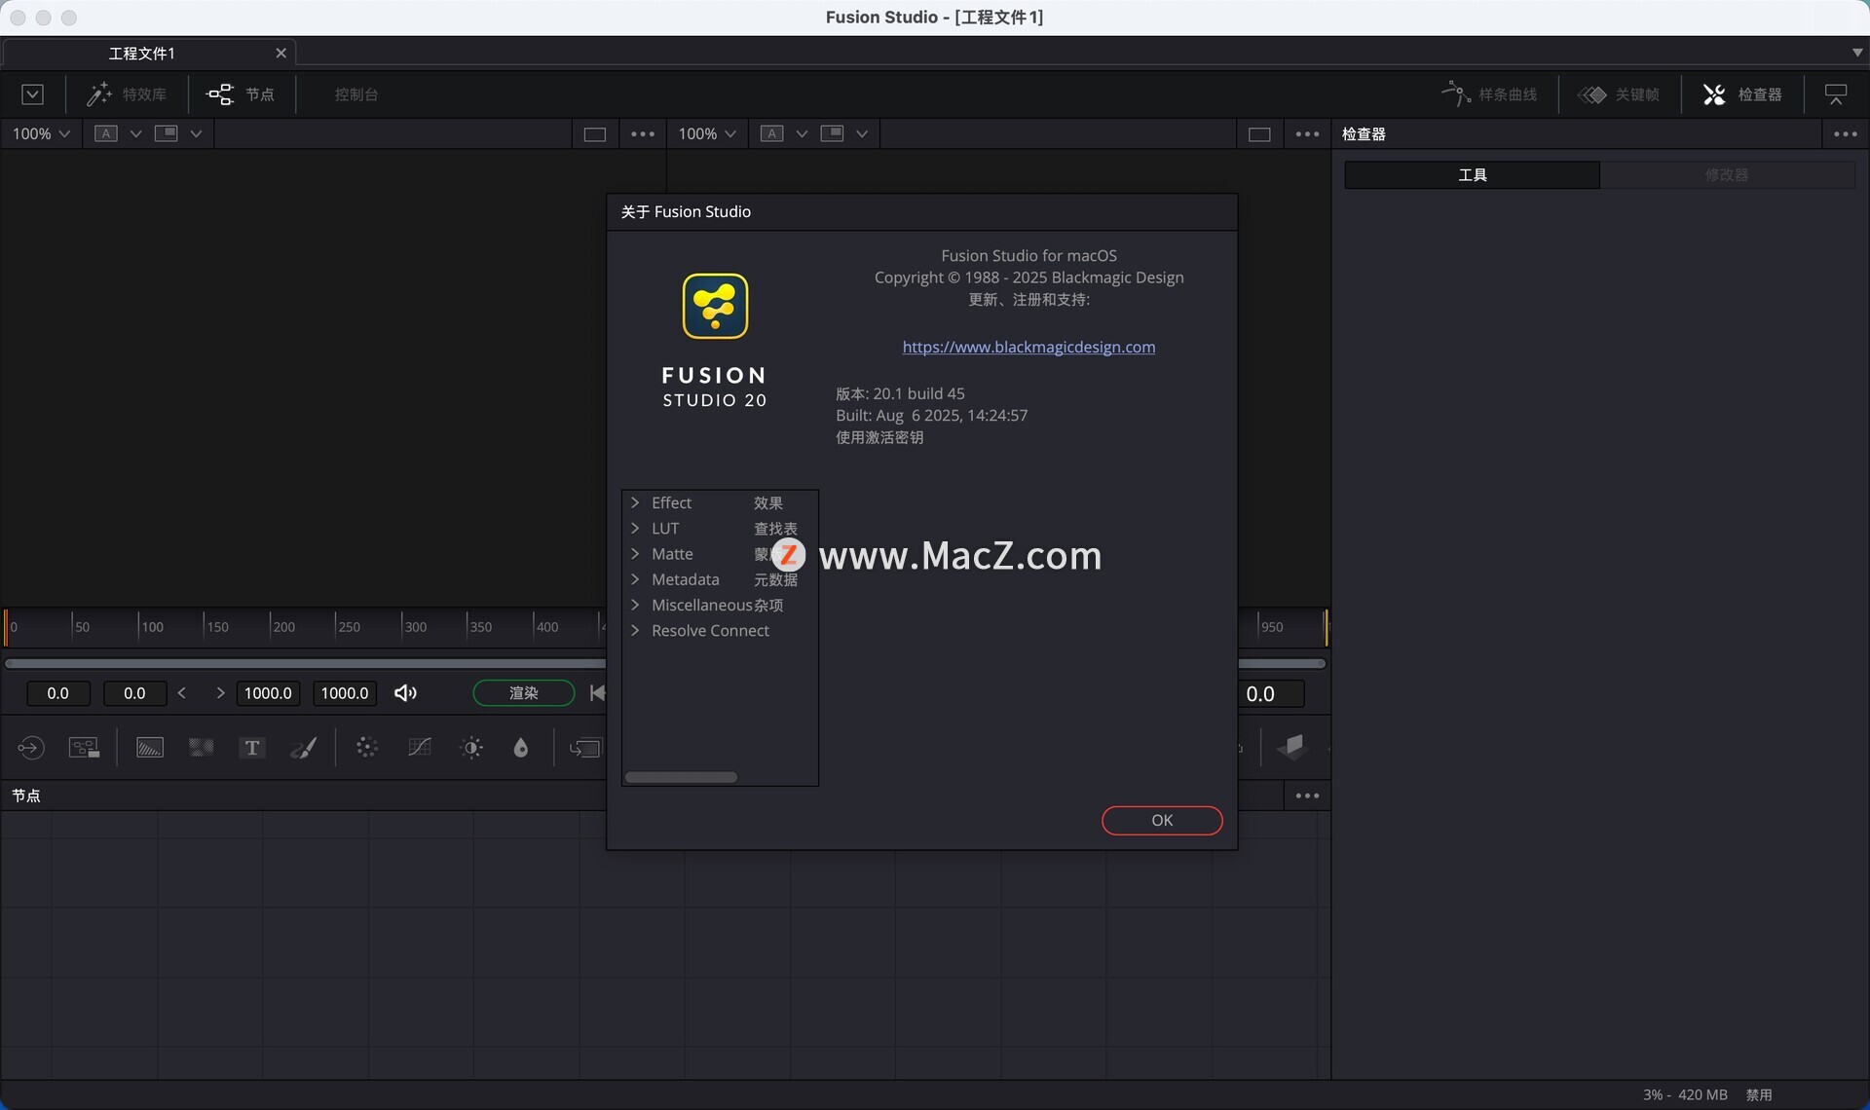Click right viewer A buffer icon
This screenshot has height=1110, width=1870.
[x=772, y=133]
